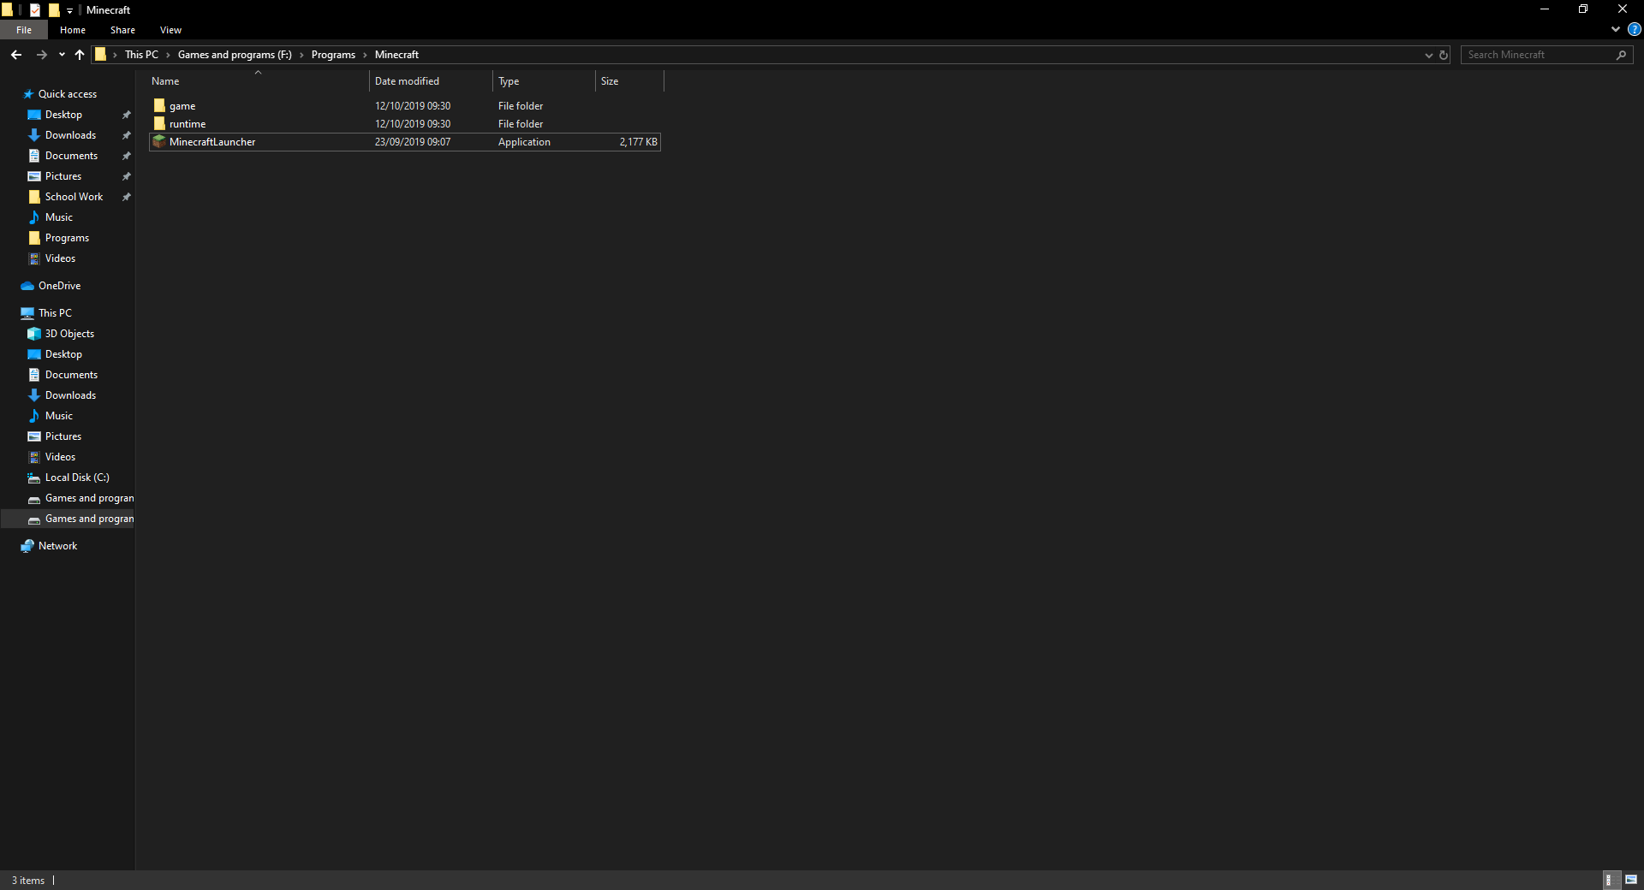Click School Work folder icon
This screenshot has width=1644, height=890.
click(x=34, y=197)
